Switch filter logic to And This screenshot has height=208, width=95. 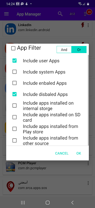pos(64,50)
